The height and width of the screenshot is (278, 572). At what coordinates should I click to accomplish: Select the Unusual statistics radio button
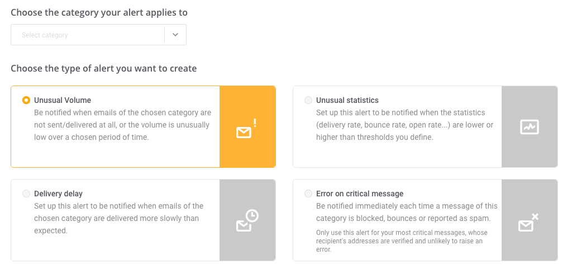308,101
